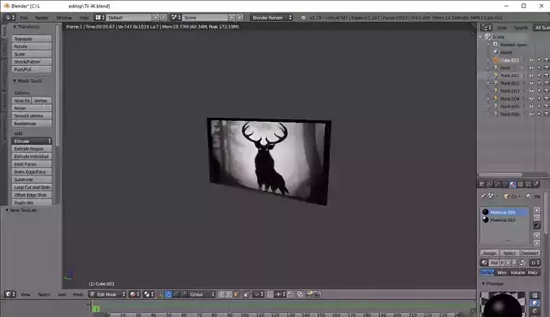Move the material slot up using the up arrow
The height and width of the screenshot is (317, 550).
coord(537,235)
